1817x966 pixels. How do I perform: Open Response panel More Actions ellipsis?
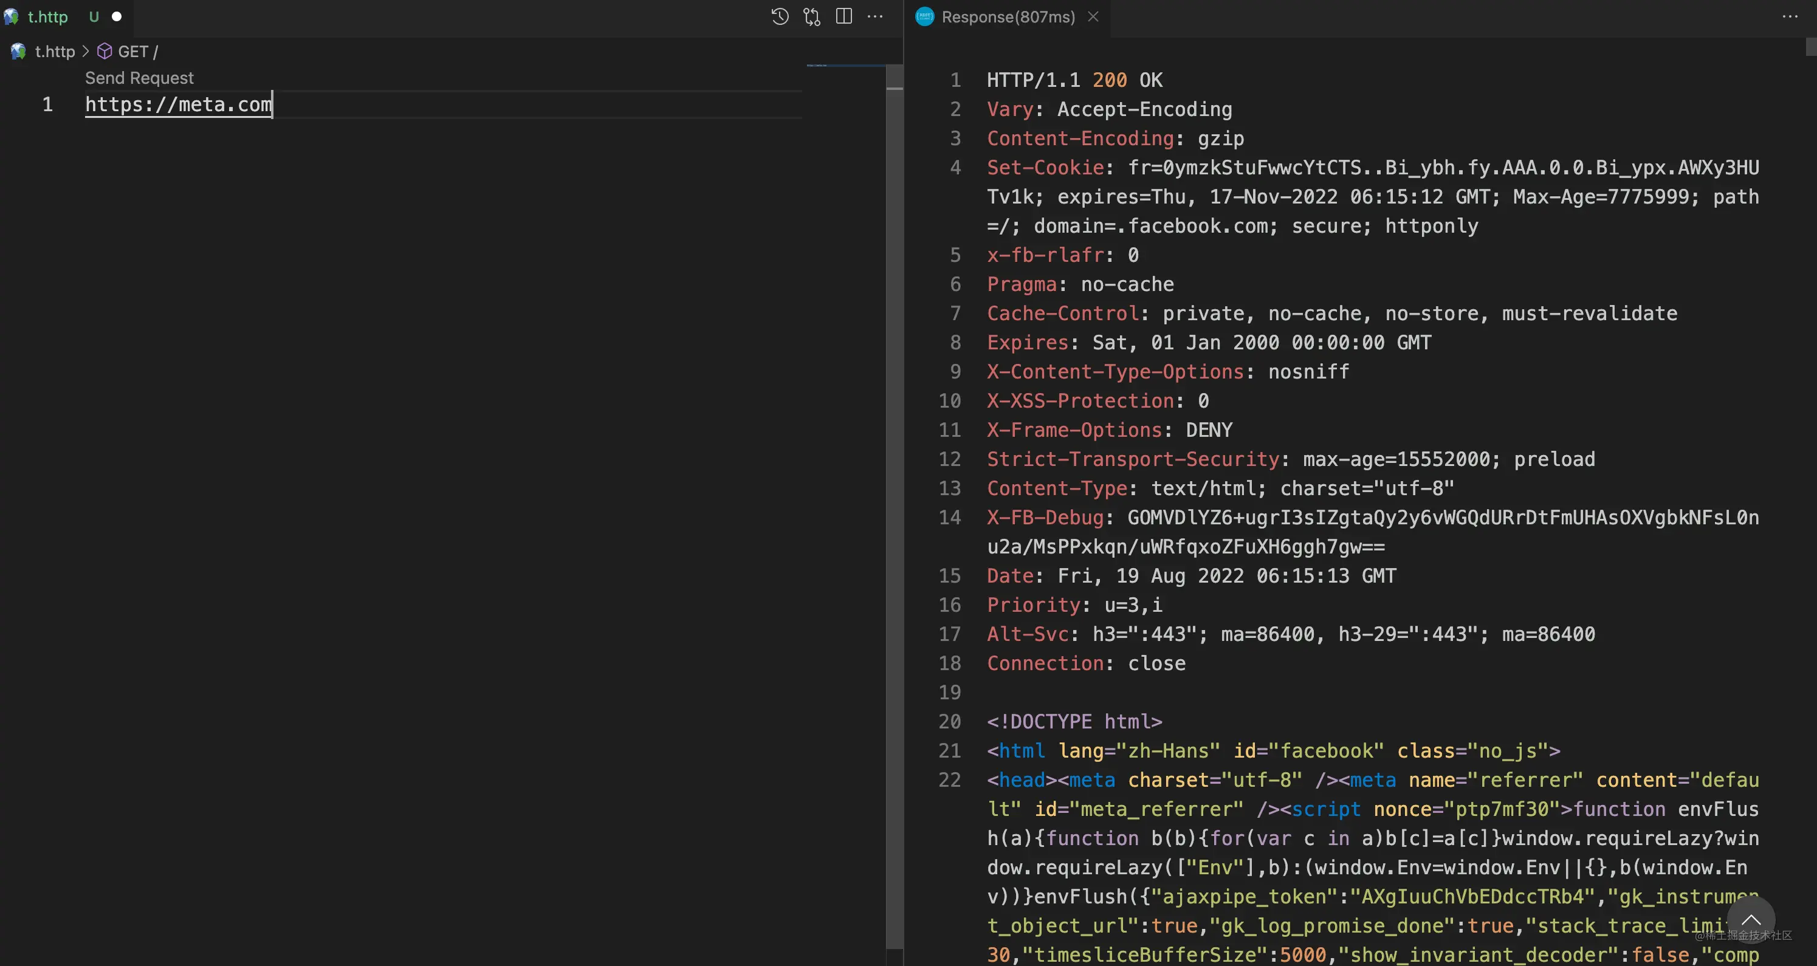(x=1790, y=16)
